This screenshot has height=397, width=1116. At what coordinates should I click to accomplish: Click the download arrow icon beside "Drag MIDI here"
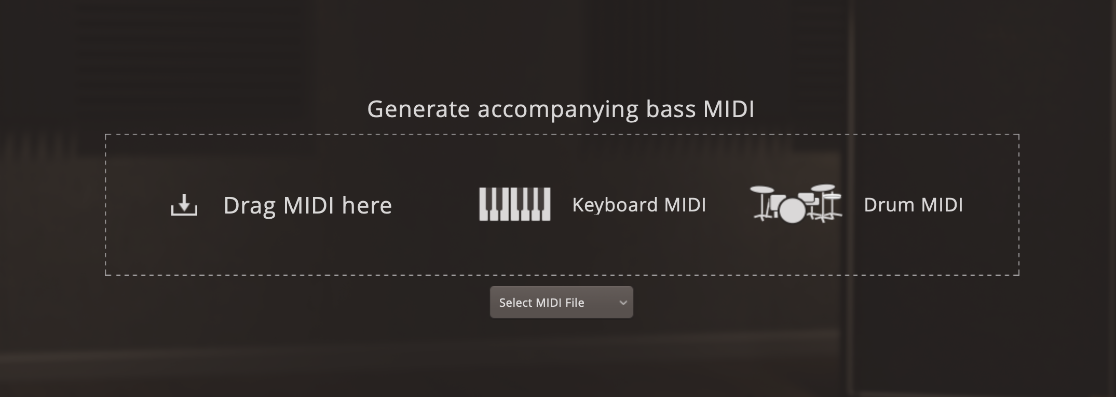[185, 205]
